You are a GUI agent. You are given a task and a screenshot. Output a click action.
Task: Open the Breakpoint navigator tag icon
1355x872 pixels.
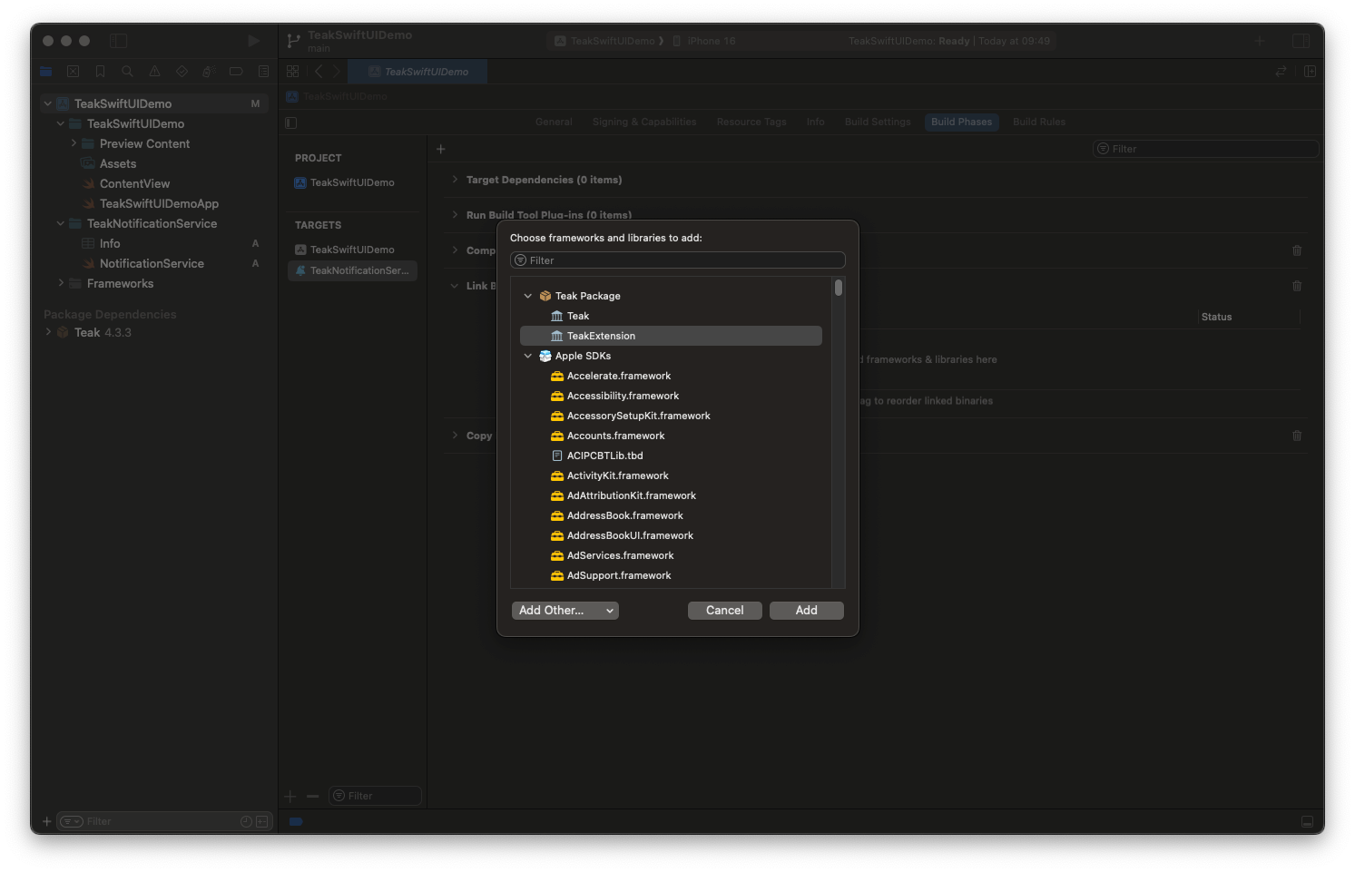[236, 72]
